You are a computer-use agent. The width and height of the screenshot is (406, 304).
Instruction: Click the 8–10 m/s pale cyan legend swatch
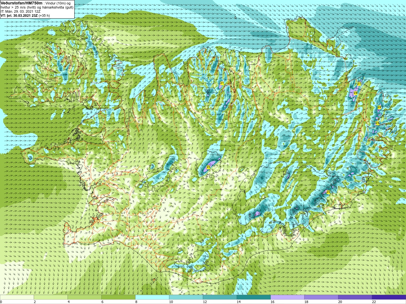pos(152,297)
